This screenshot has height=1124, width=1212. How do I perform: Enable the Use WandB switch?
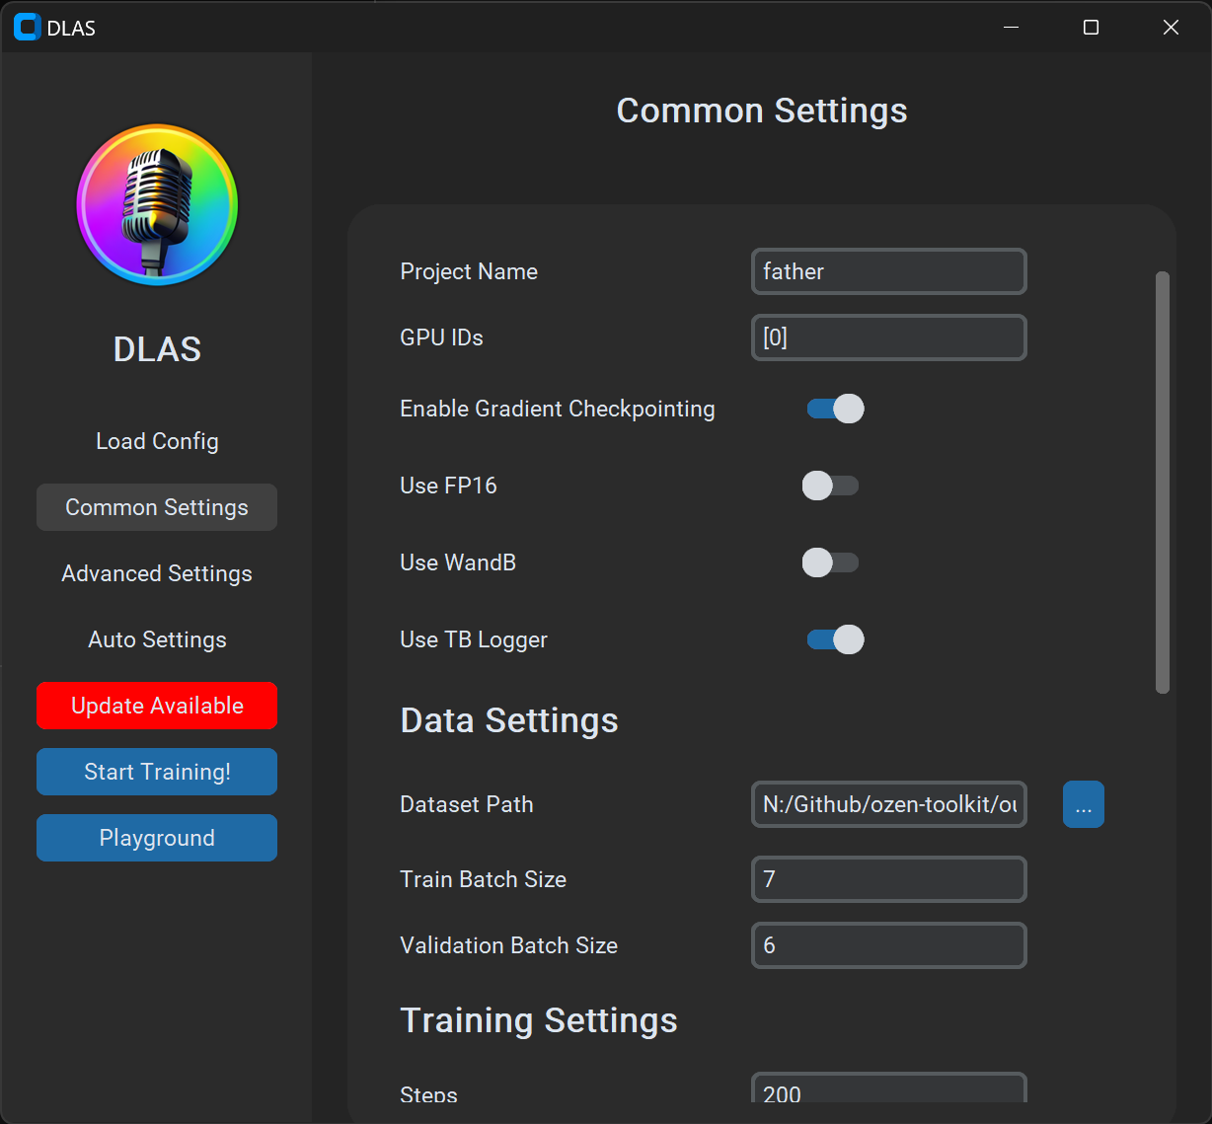(x=830, y=562)
